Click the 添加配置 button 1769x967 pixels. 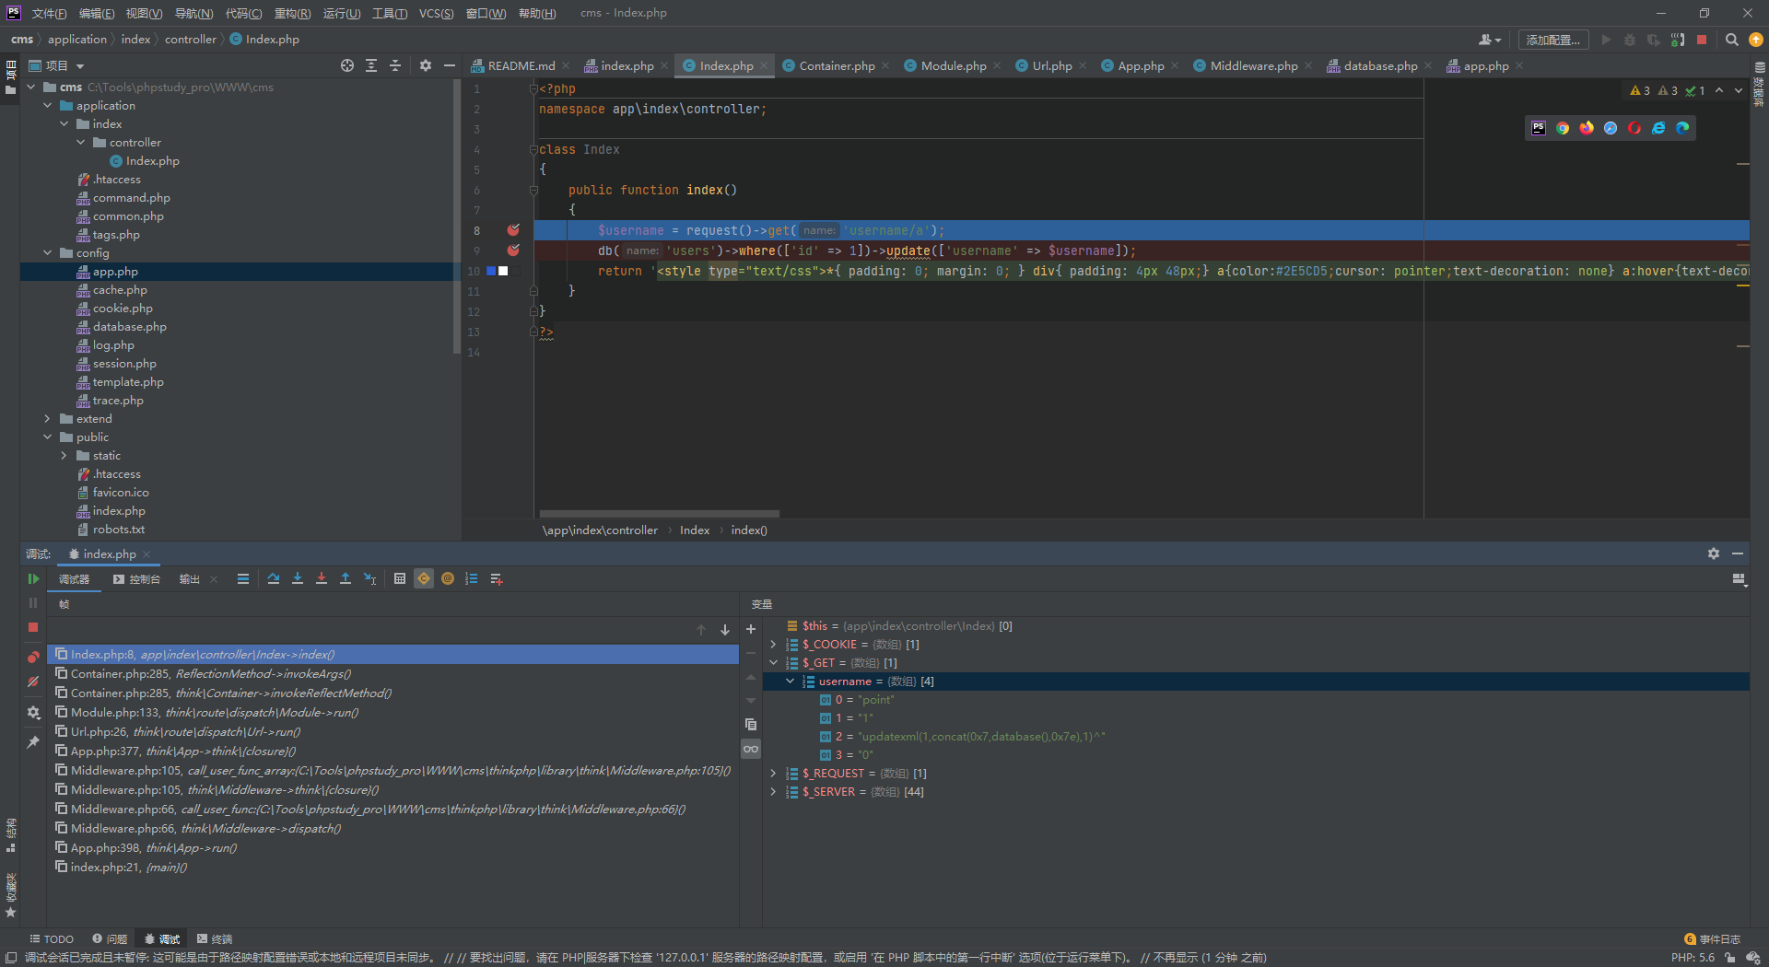coord(1553,40)
